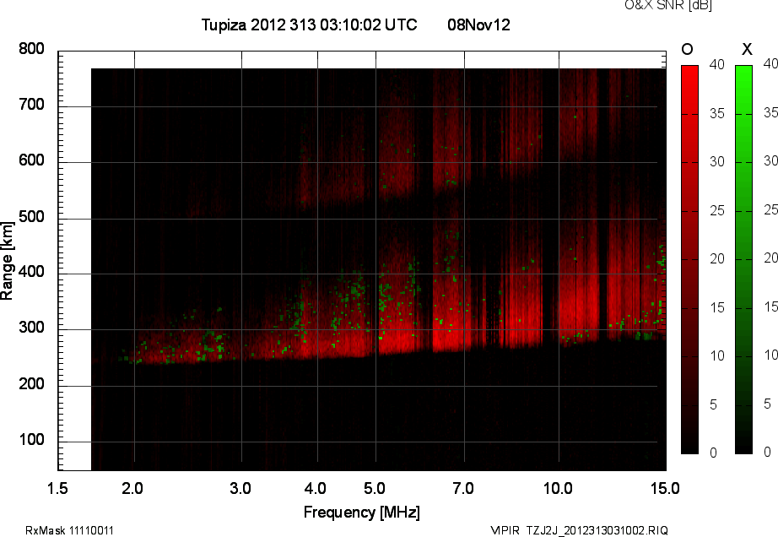Click the 100 range axis tick label

(31, 440)
